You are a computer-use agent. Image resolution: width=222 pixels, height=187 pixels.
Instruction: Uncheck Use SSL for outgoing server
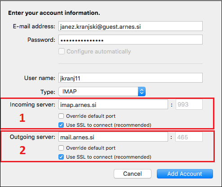coord(61,157)
